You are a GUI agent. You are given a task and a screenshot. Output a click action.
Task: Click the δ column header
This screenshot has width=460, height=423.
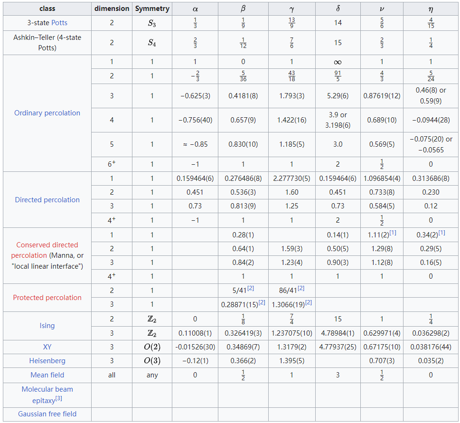pyautogui.click(x=338, y=9)
